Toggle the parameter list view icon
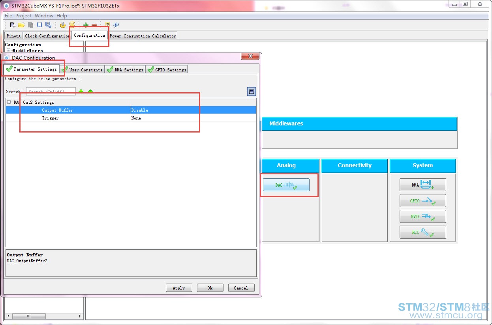This screenshot has height=325, width=492. (252, 92)
